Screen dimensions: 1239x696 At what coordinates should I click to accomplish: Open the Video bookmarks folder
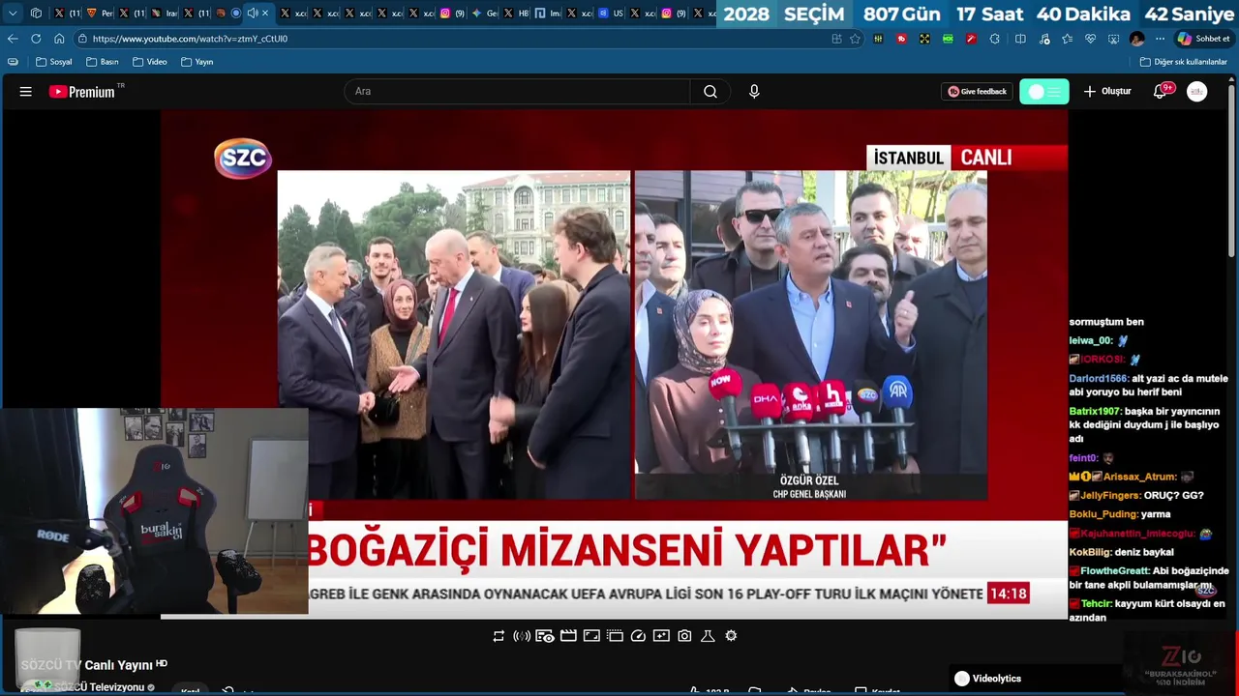click(x=150, y=62)
